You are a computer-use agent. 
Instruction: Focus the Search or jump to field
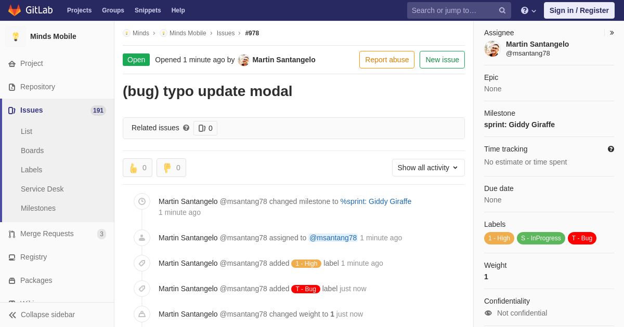pos(459,10)
